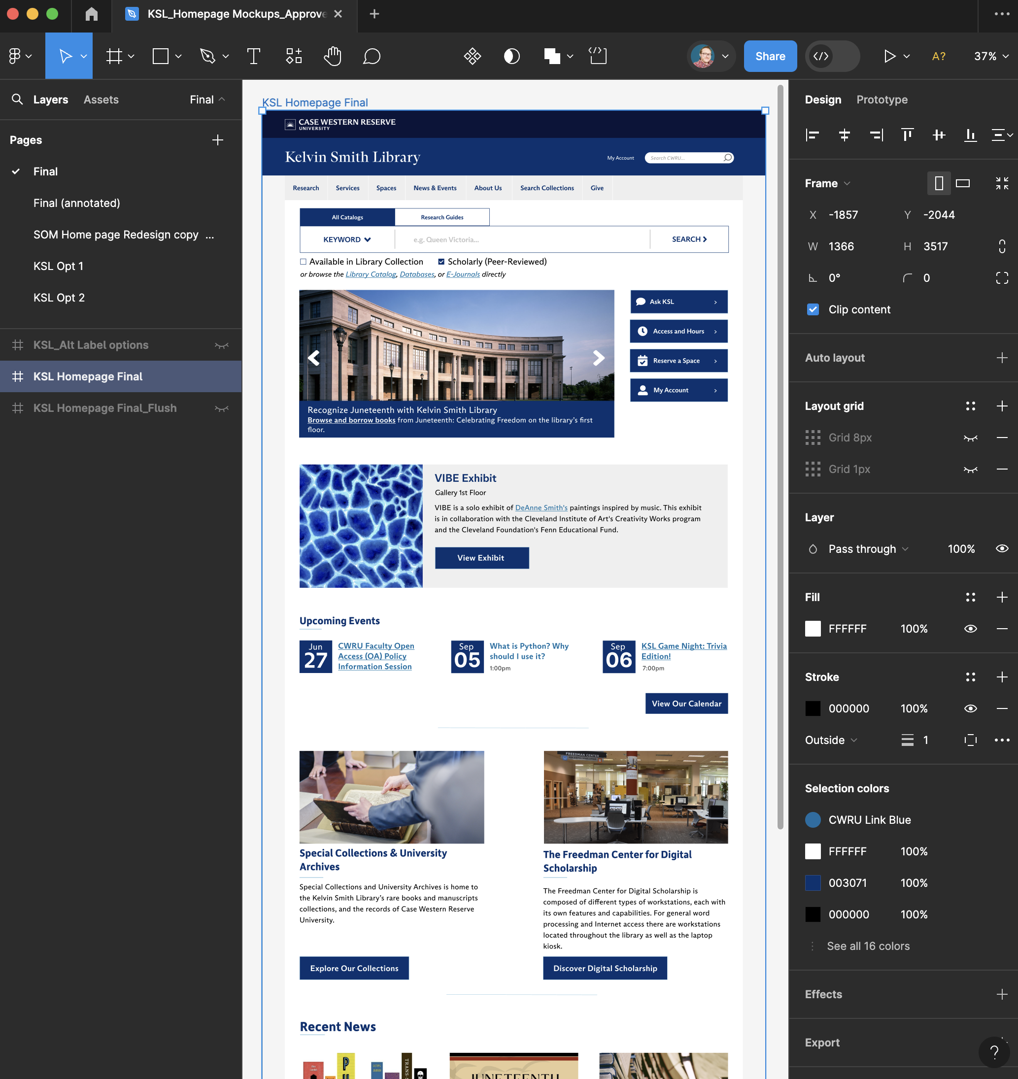Select the Hand tool
The image size is (1018, 1079).
click(x=332, y=56)
